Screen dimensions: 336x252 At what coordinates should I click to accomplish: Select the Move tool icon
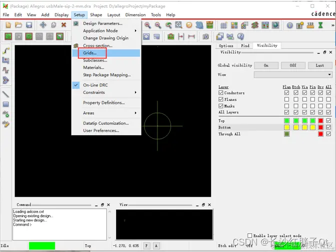(43, 25)
